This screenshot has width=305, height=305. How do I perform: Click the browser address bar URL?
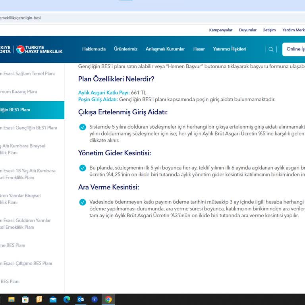[x=20, y=18]
